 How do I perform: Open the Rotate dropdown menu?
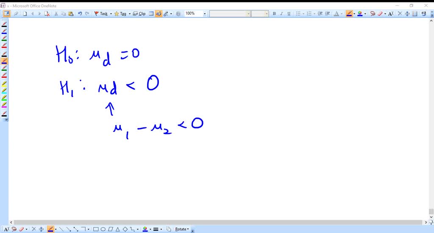pyautogui.click(x=182, y=229)
